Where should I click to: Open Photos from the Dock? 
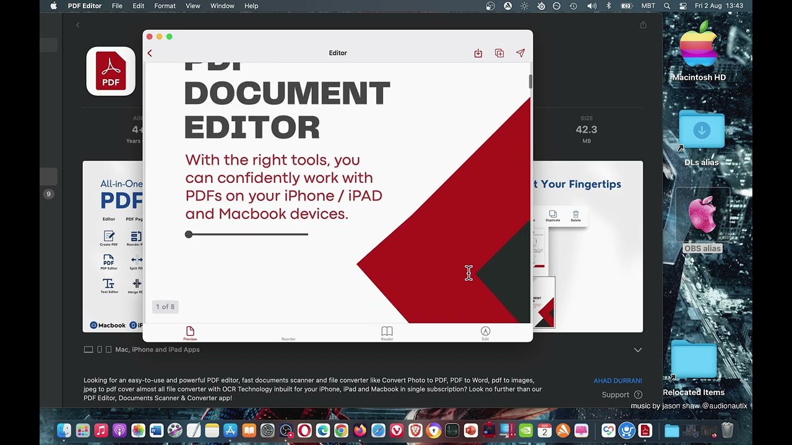pos(138,430)
